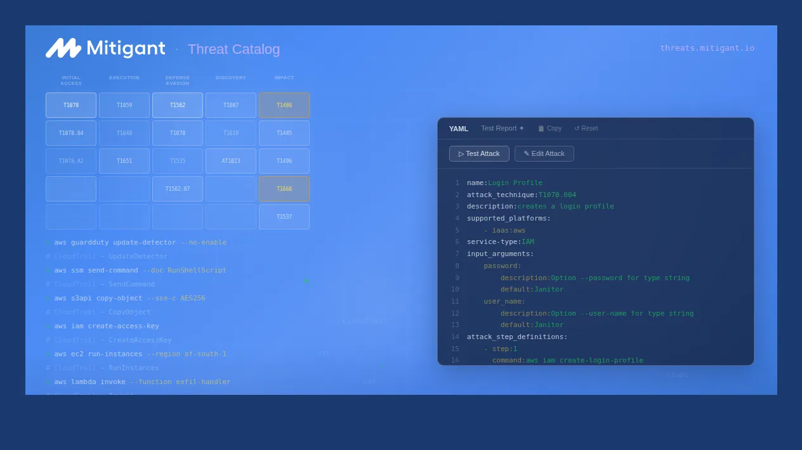Click the 'user_name:' YAML key line

tap(504, 301)
